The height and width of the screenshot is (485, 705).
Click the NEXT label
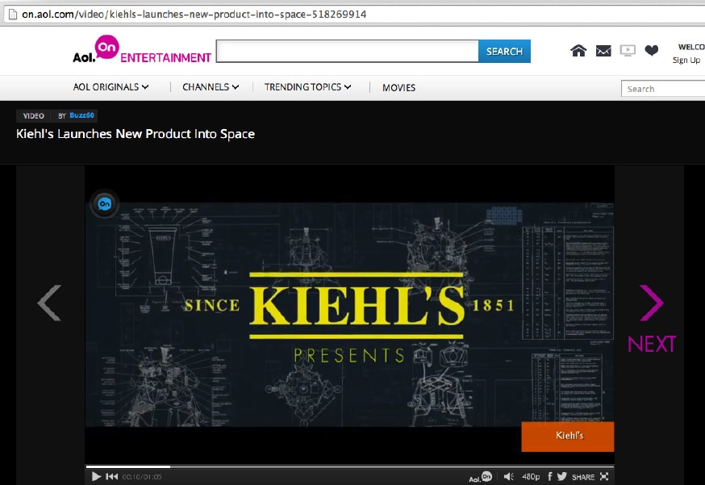click(652, 344)
